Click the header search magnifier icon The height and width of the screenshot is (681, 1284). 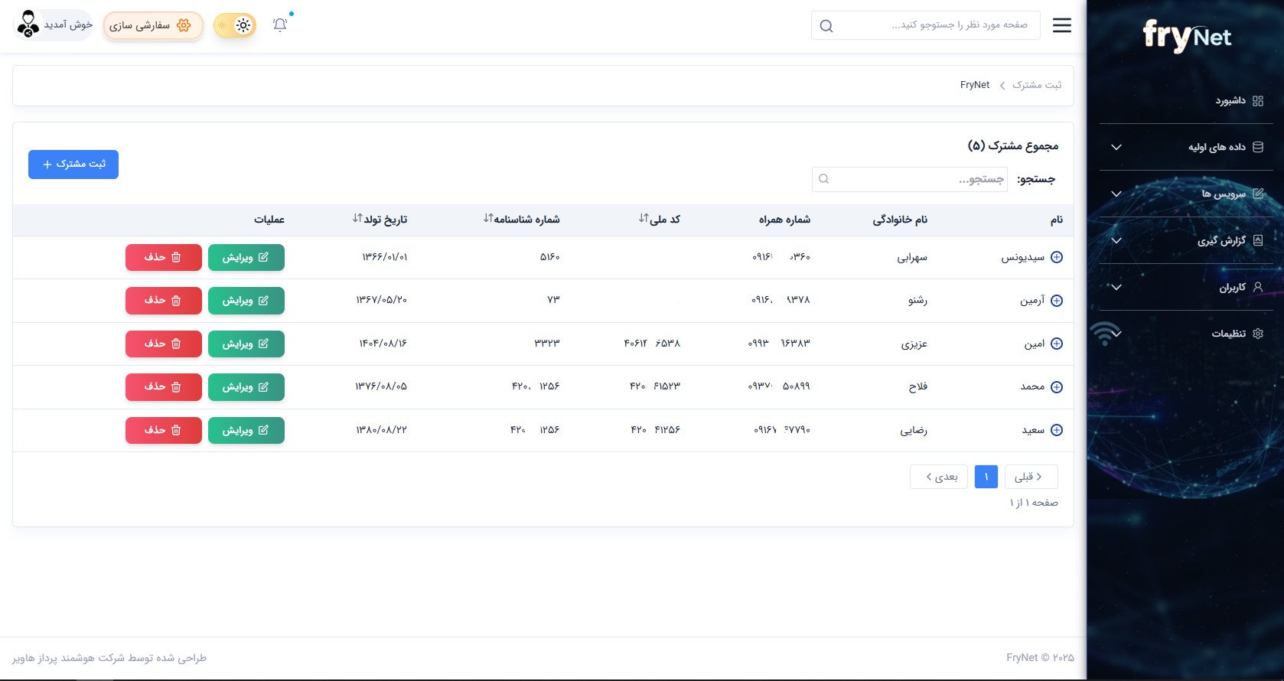click(826, 26)
